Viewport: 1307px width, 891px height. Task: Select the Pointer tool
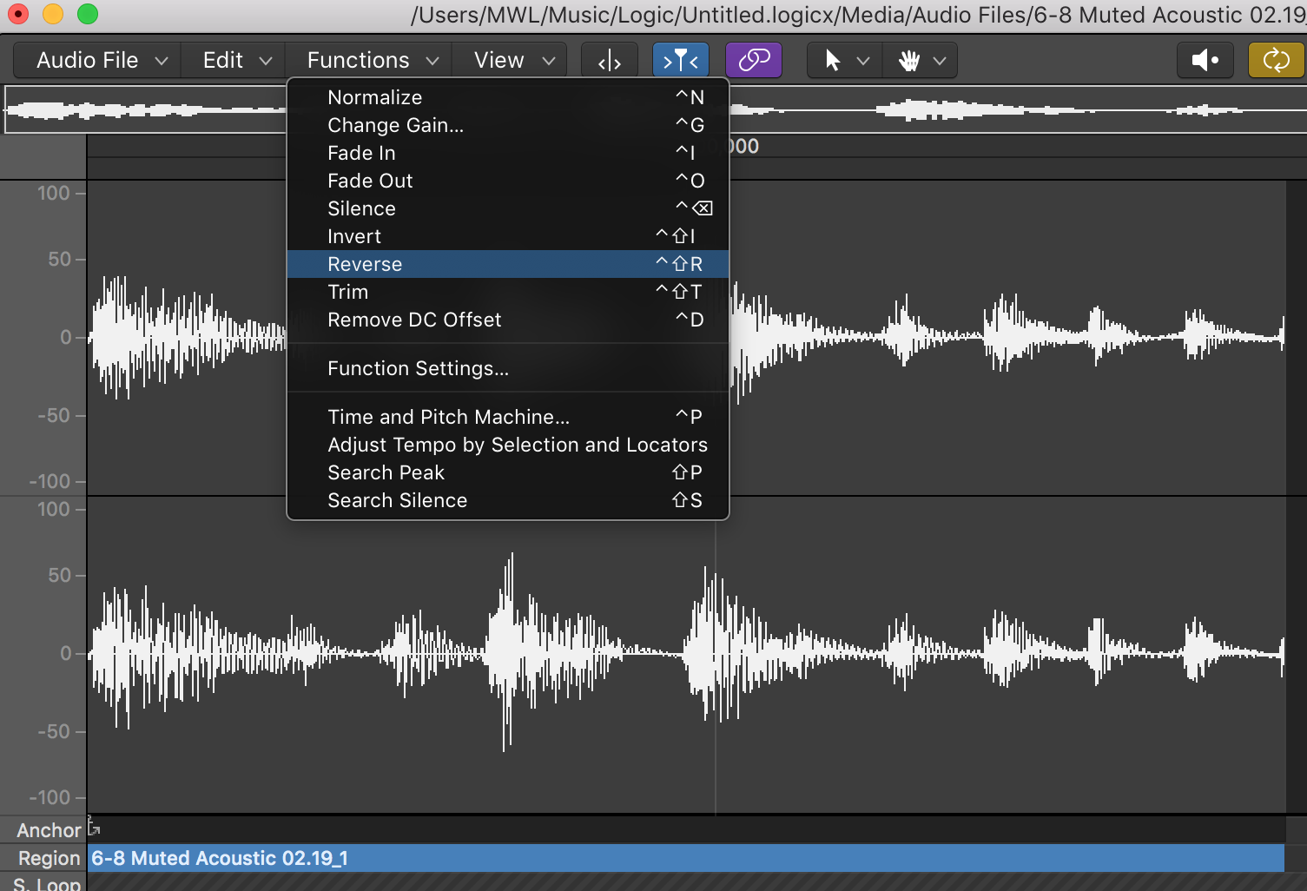[832, 60]
